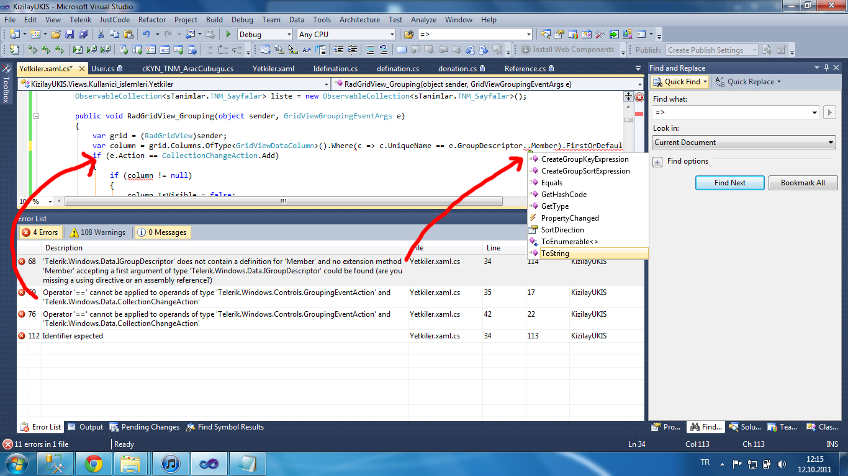Expand Find options section
The height and width of the screenshot is (476, 848).
[657, 162]
